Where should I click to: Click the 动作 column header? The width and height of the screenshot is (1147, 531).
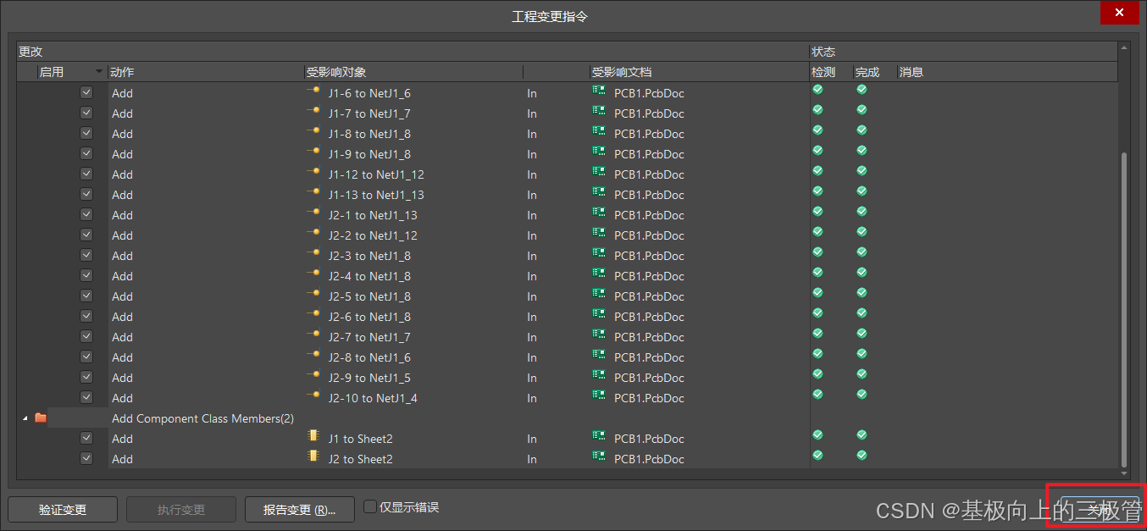[206, 72]
